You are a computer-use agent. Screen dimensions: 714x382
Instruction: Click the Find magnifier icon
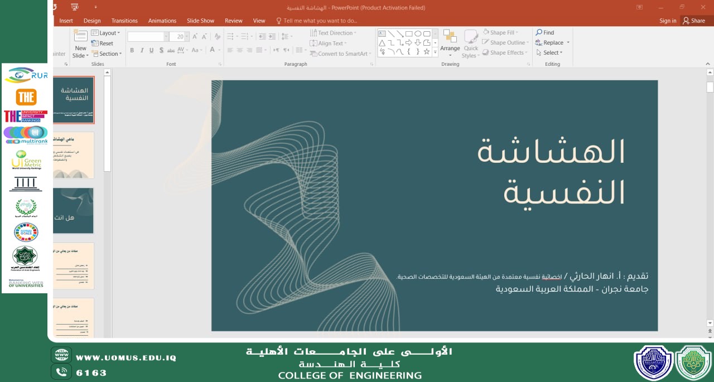pyautogui.click(x=539, y=33)
